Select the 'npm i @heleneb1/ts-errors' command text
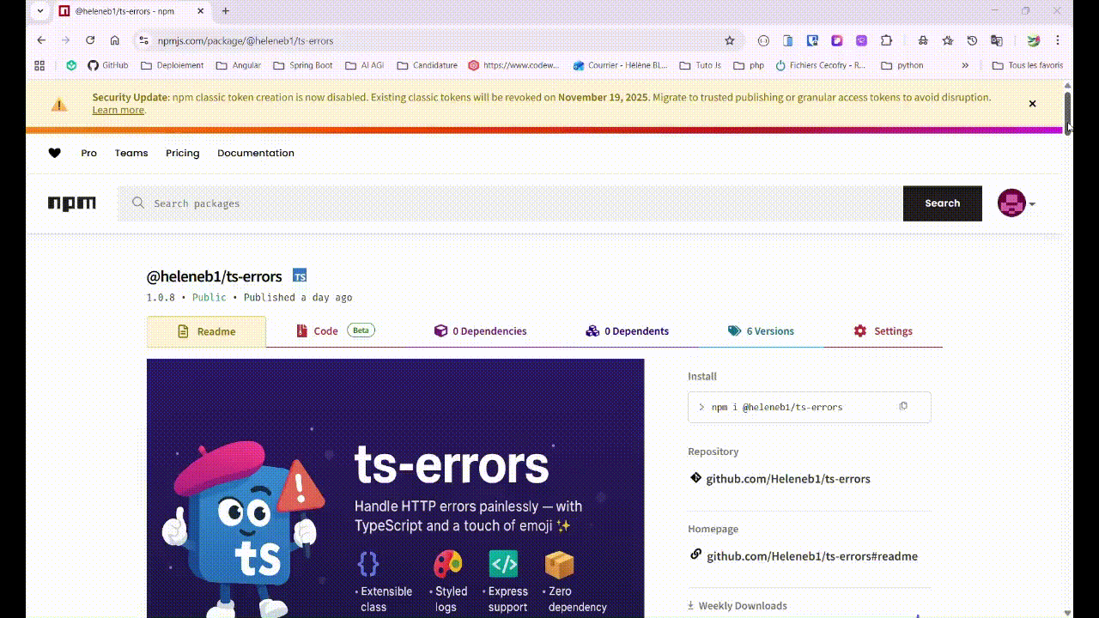 (777, 407)
